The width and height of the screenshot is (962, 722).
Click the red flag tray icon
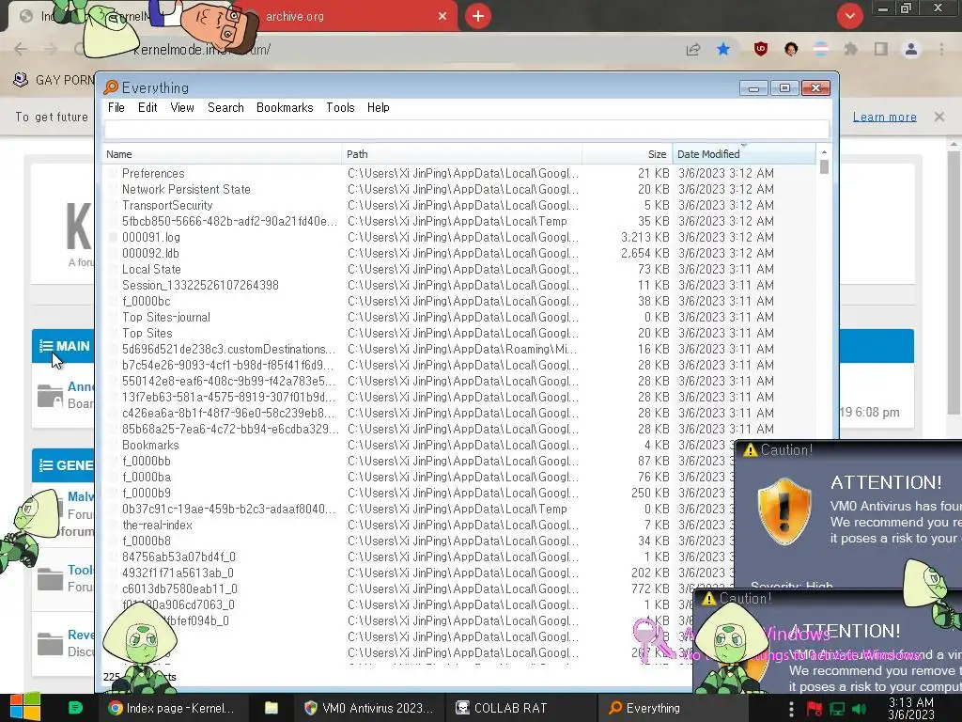(x=815, y=709)
